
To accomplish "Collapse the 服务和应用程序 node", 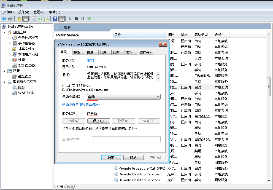I will tap(4, 82).
